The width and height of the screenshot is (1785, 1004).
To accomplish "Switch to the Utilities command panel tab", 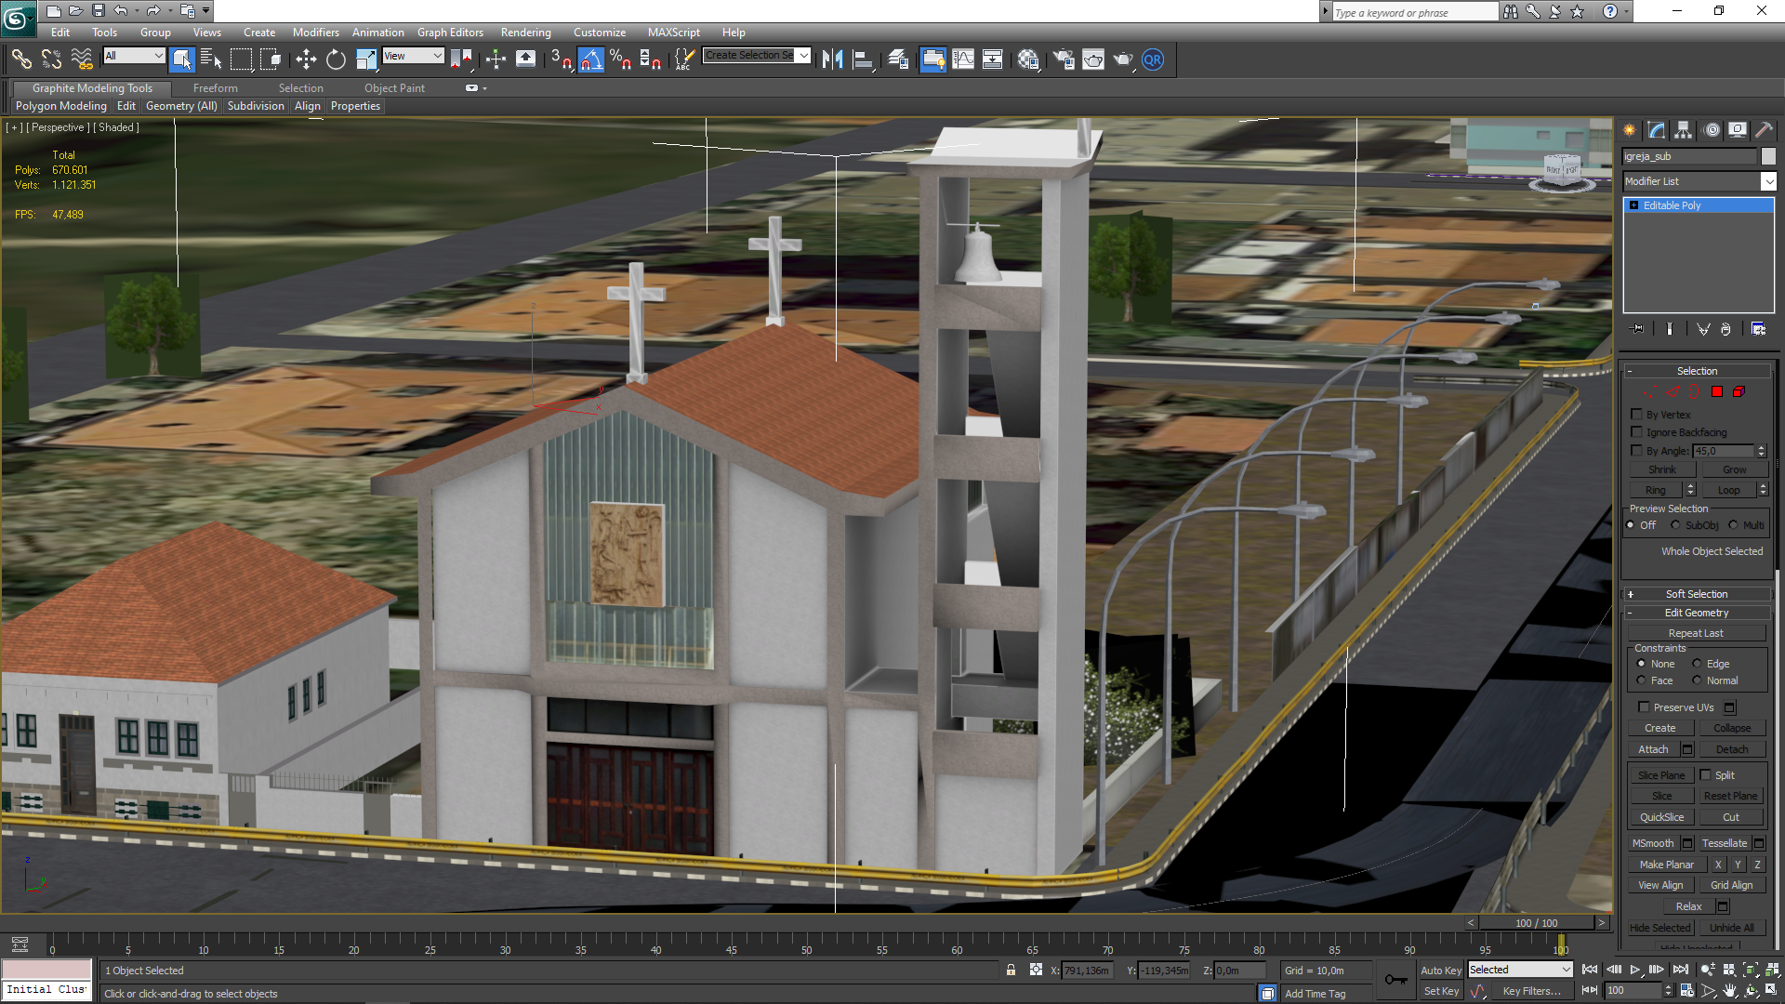I will [1764, 130].
